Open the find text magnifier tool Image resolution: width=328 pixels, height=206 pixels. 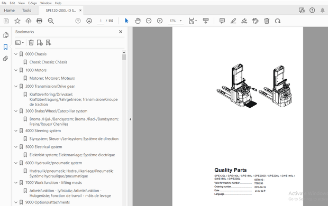pyautogui.click(x=51, y=21)
